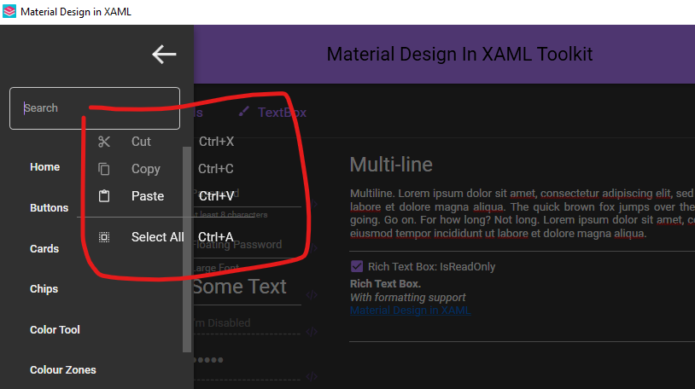Click the Ctrl+A shortcut label
The height and width of the screenshot is (389, 695).
coord(216,237)
